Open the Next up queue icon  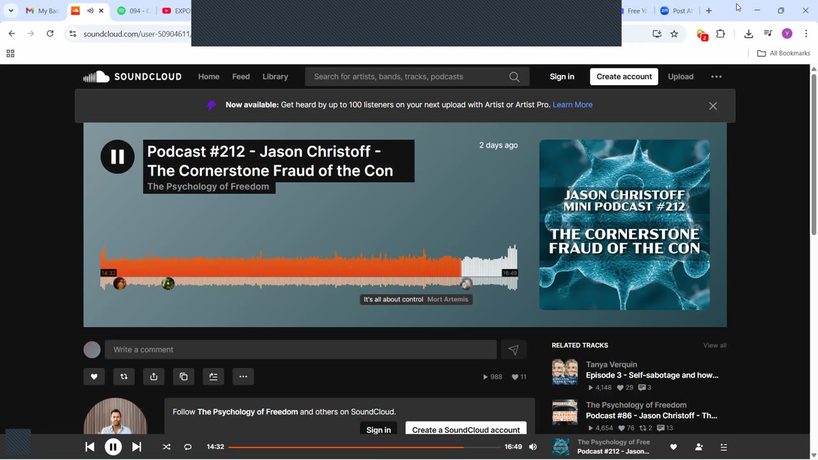click(x=723, y=447)
